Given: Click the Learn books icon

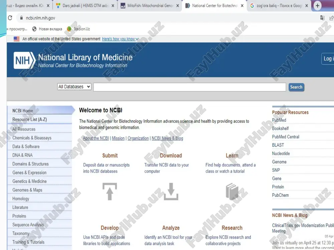Looking at the screenshot, I should click(232, 192).
